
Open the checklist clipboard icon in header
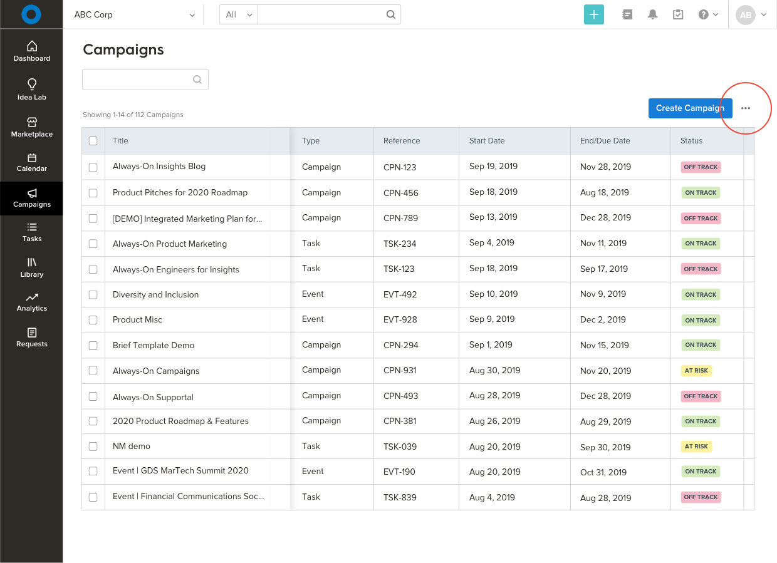tap(677, 14)
